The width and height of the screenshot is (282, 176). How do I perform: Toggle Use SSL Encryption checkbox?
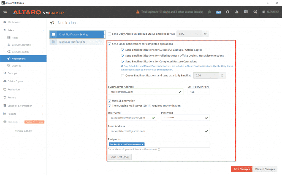pyautogui.click(x=110, y=101)
